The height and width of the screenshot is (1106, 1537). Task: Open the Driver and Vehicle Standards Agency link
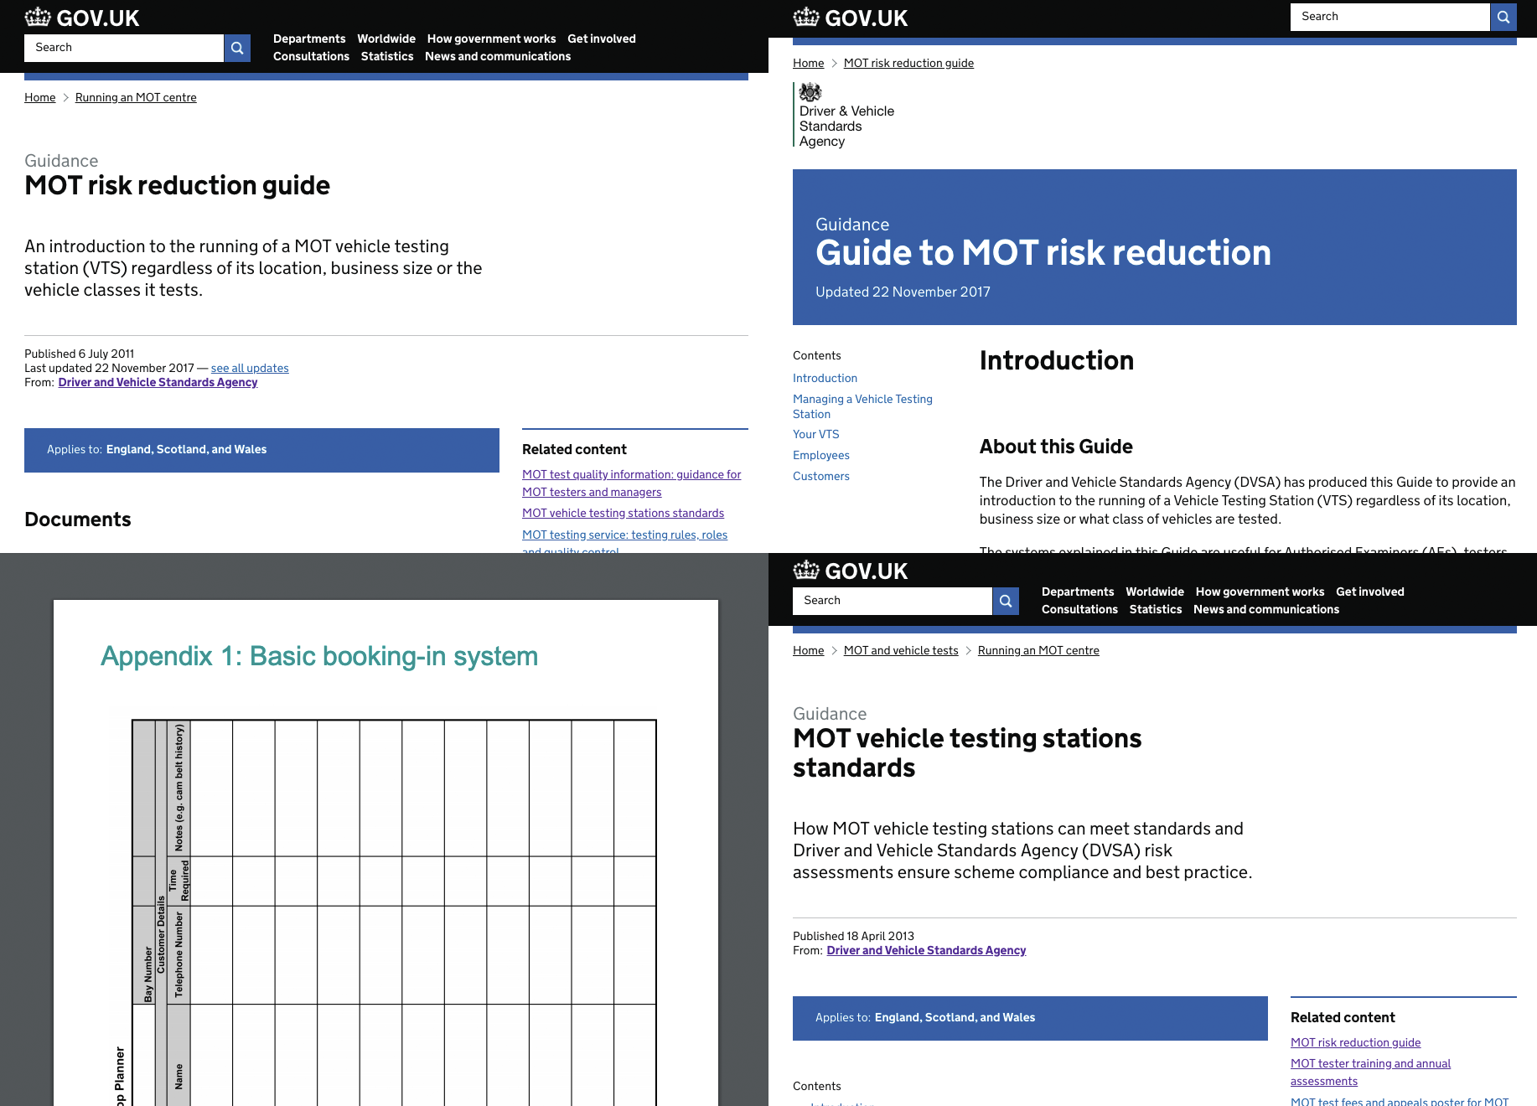point(158,382)
